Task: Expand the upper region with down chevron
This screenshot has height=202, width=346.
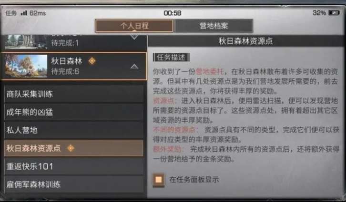Action: pos(134,37)
